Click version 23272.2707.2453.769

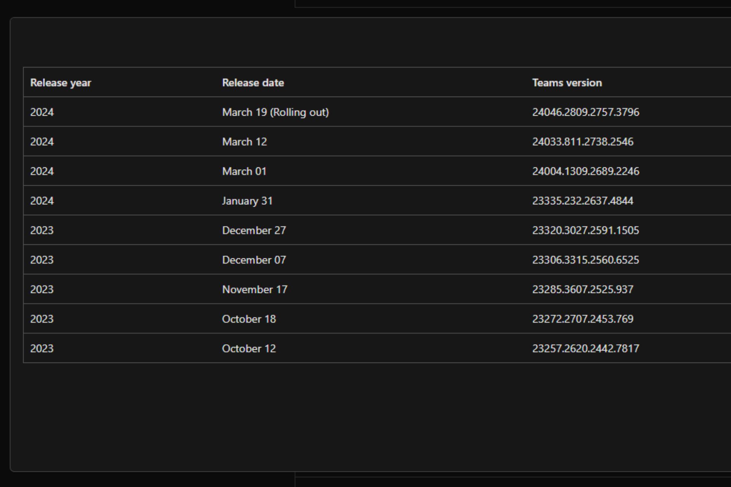point(583,319)
